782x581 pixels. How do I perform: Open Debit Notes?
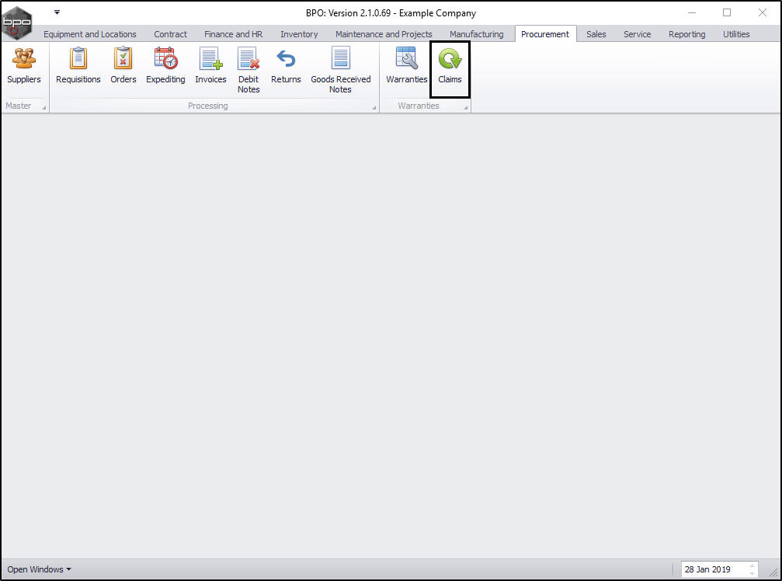click(249, 71)
